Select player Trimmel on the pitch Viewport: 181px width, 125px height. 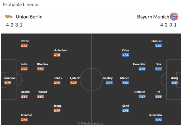26,115
